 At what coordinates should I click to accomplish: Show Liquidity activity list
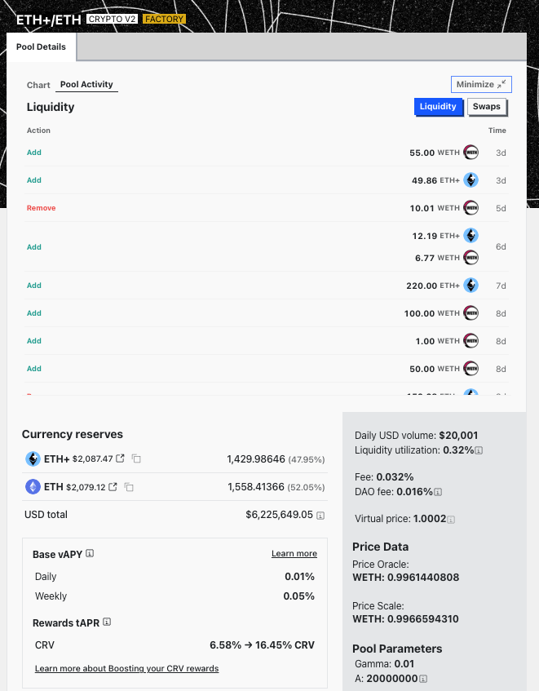438,107
